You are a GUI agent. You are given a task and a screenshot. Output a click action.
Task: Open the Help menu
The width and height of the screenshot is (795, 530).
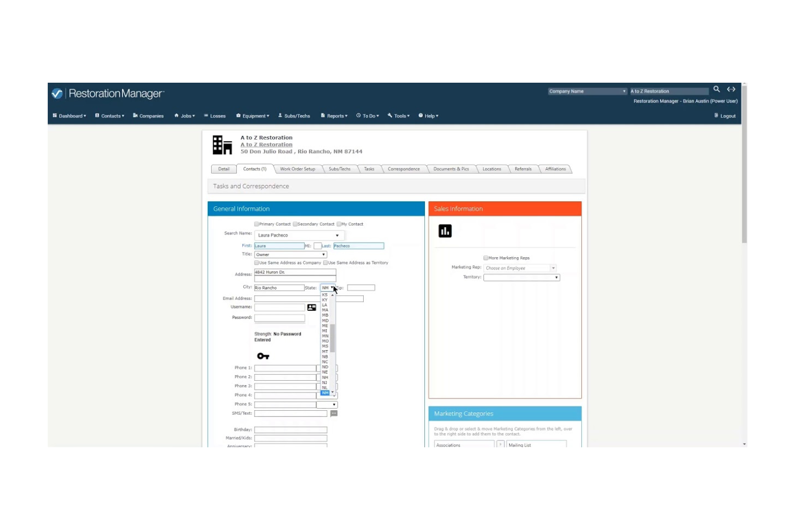pyautogui.click(x=429, y=116)
